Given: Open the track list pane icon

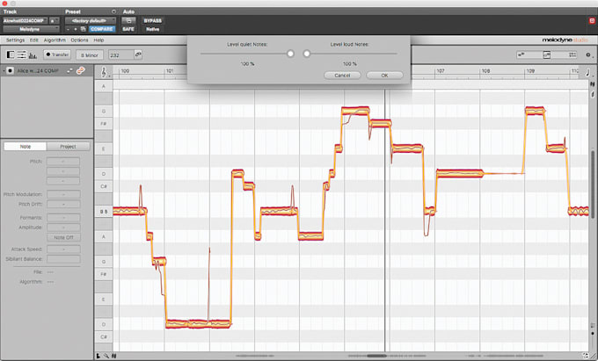Looking at the screenshot, I should (x=11, y=54).
